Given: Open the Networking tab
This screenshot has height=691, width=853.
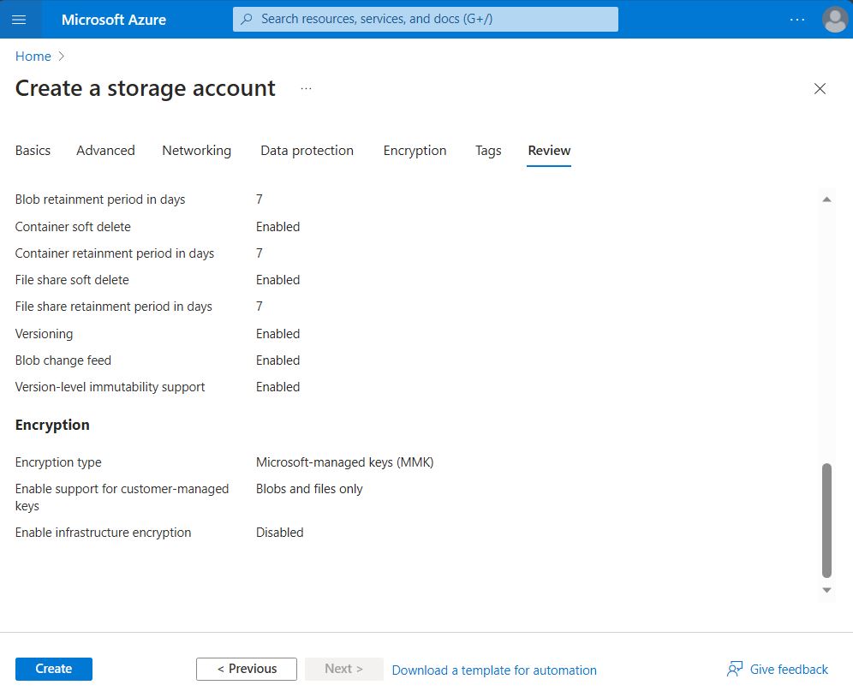Looking at the screenshot, I should pyautogui.click(x=196, y=151).
